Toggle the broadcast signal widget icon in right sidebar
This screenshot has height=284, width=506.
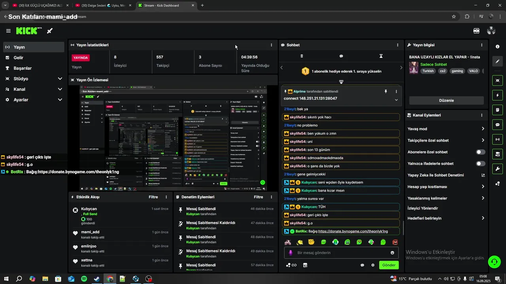click(x=497, y=139)
